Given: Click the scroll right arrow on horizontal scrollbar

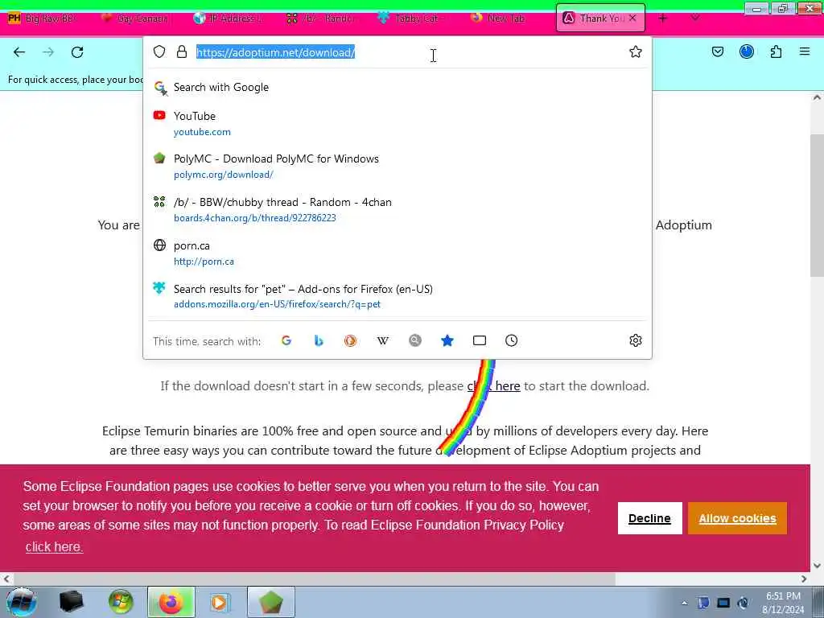Looking at the screenshot, I should click(x=804, y=579).
